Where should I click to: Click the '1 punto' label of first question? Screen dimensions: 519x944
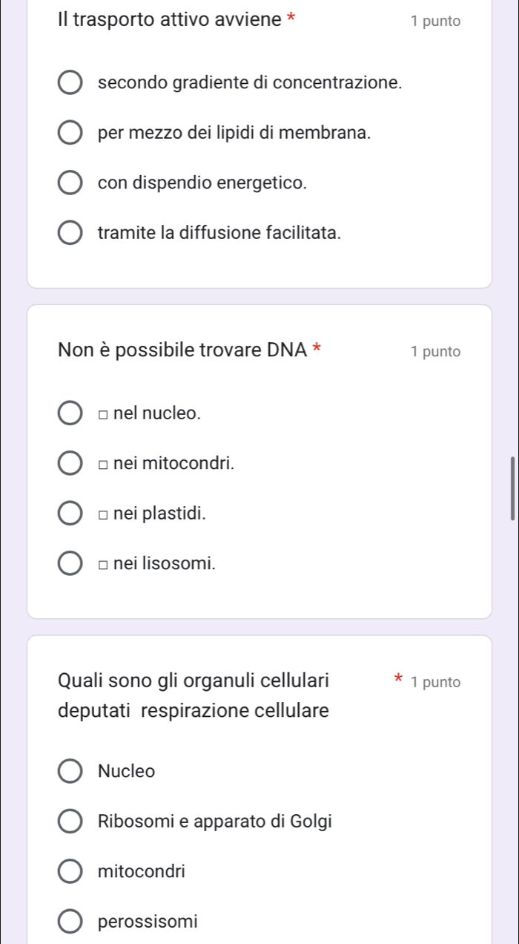pos(434,22)
